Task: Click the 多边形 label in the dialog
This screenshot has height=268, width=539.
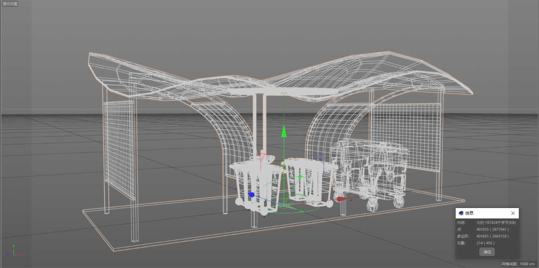Action: [x=463, y=236]
